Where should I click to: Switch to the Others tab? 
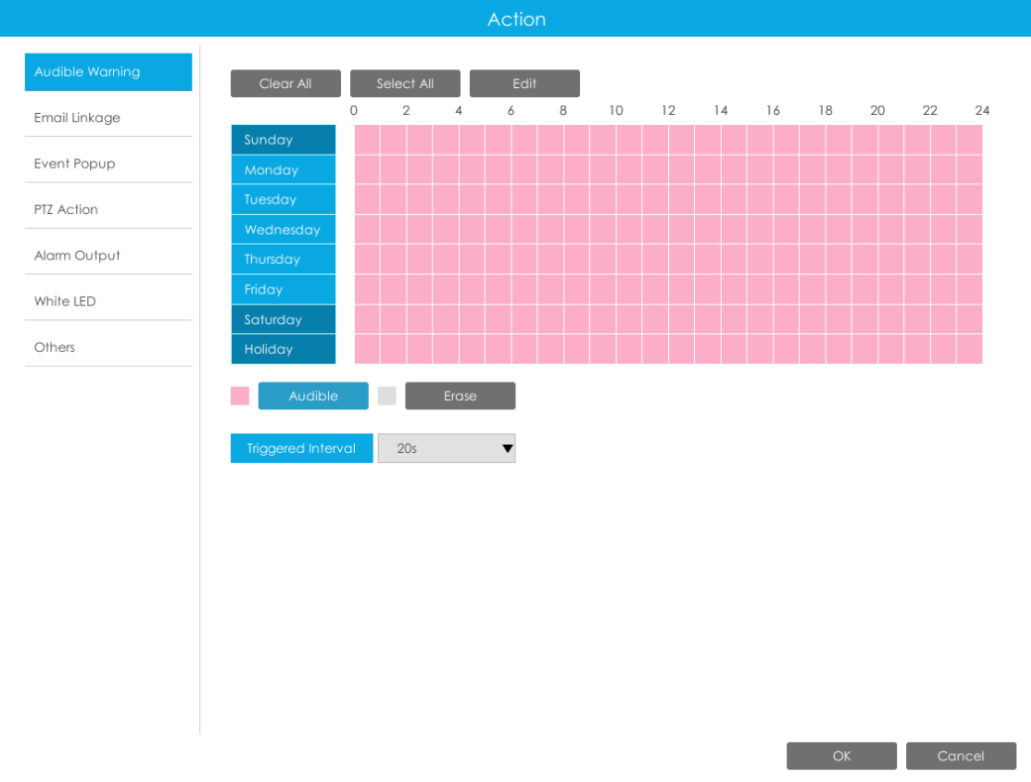coord(108,348)
